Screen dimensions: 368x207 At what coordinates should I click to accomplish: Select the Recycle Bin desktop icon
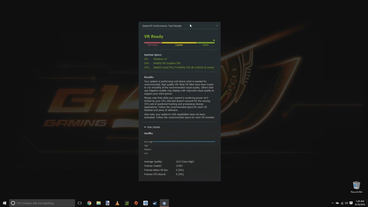tap(356, 187)
